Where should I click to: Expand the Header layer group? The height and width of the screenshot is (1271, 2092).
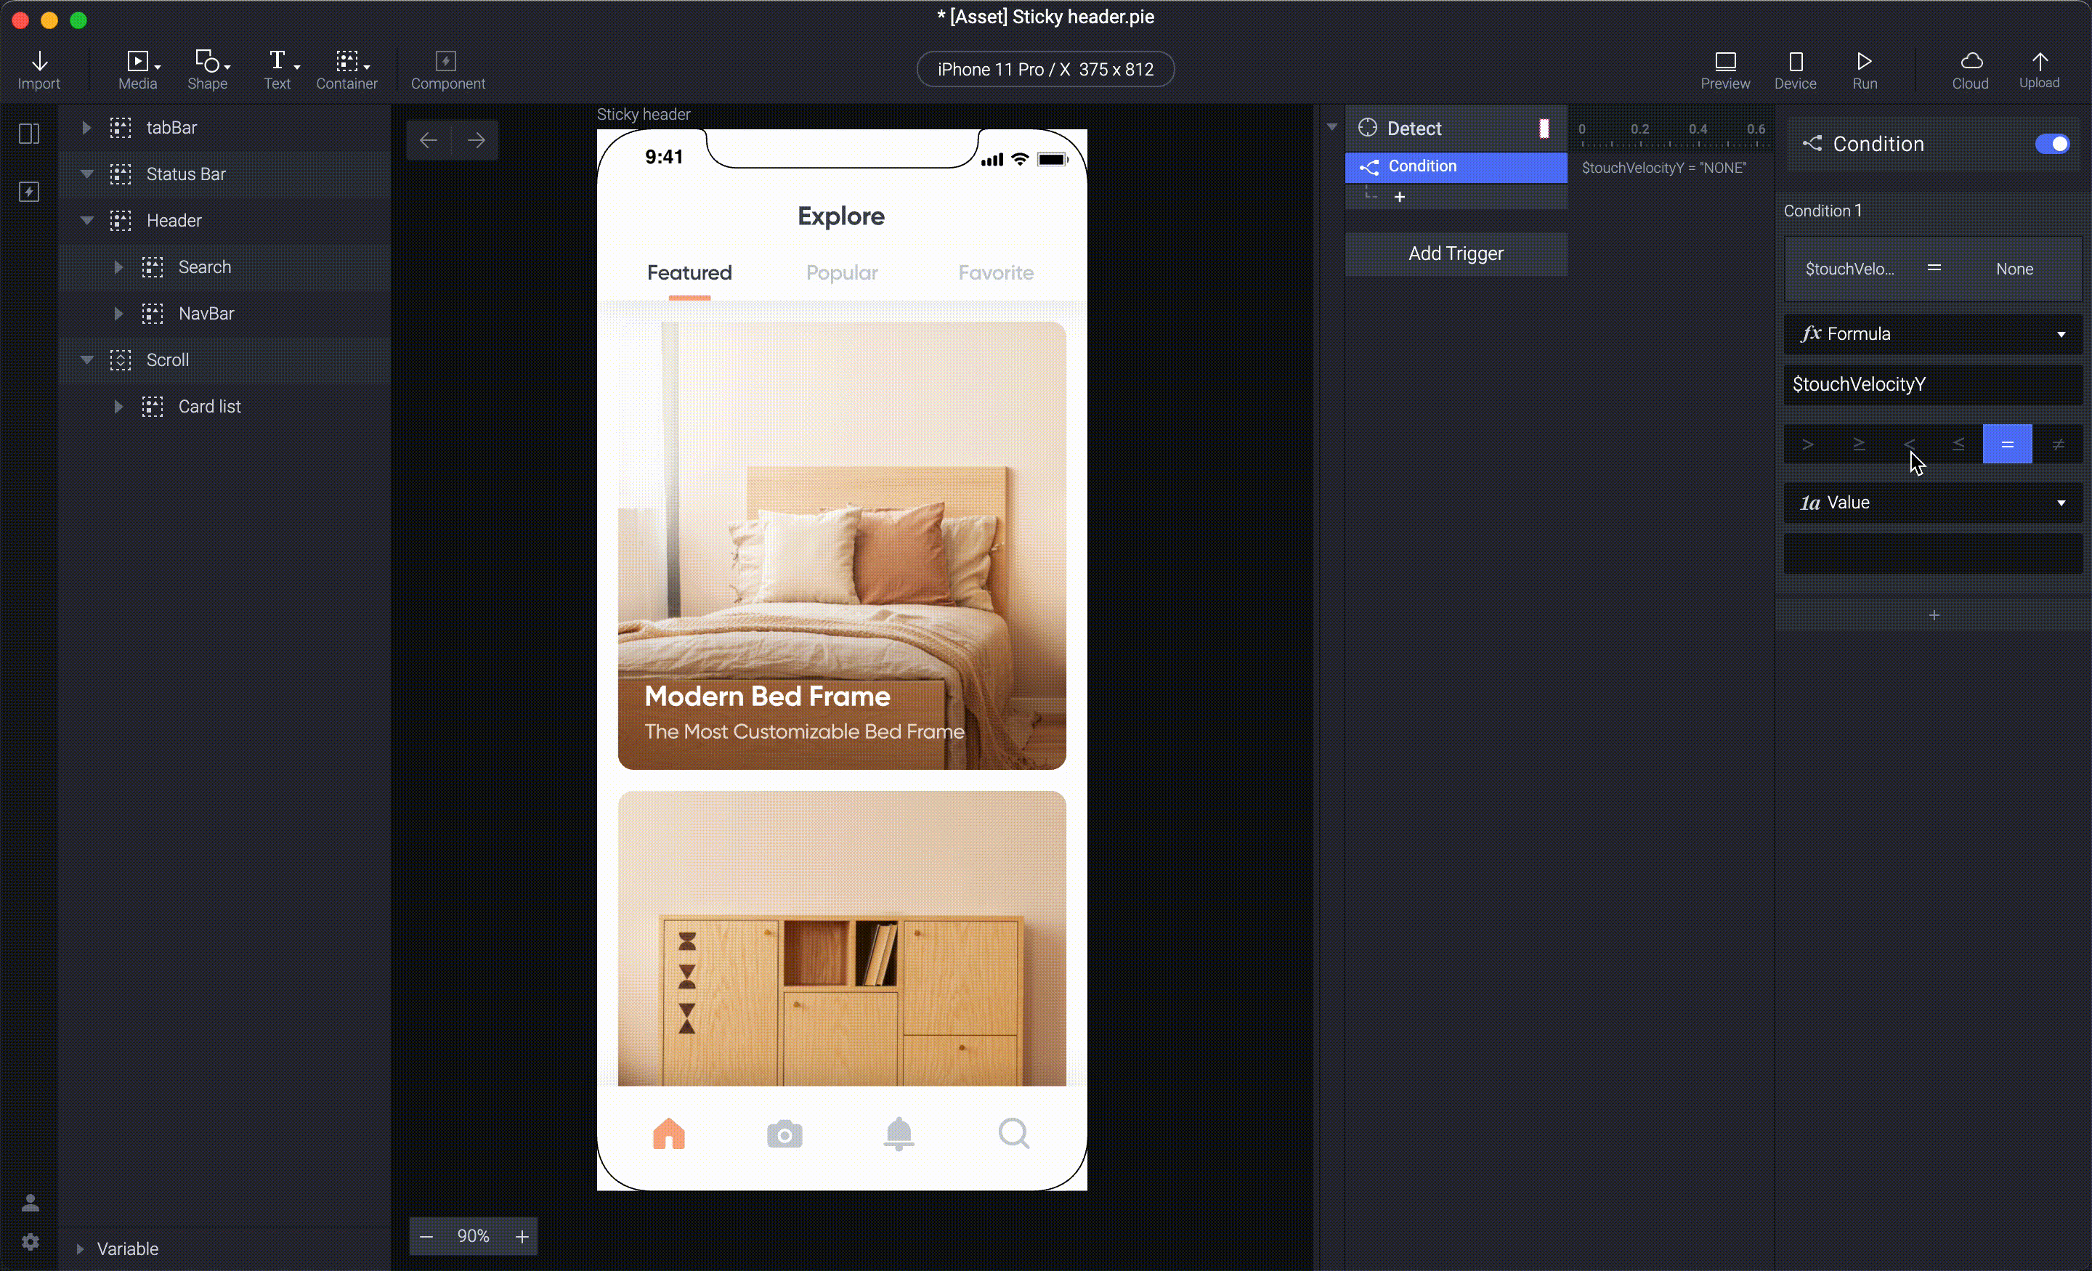click(86, 219)
